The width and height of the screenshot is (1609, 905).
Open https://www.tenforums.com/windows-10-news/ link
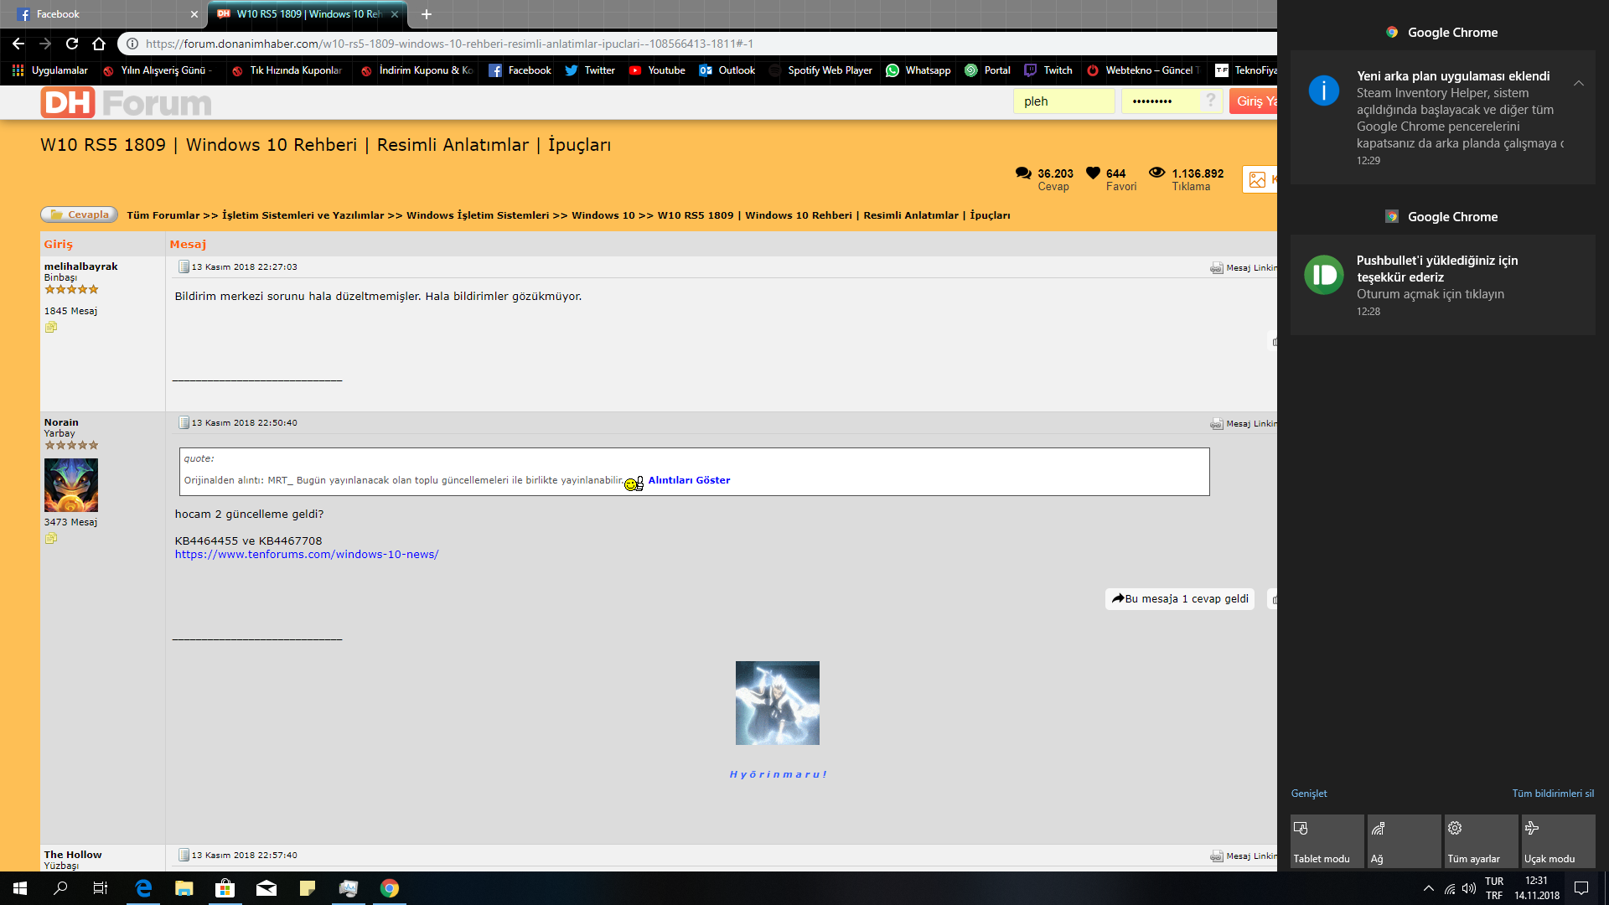point(306,554)
